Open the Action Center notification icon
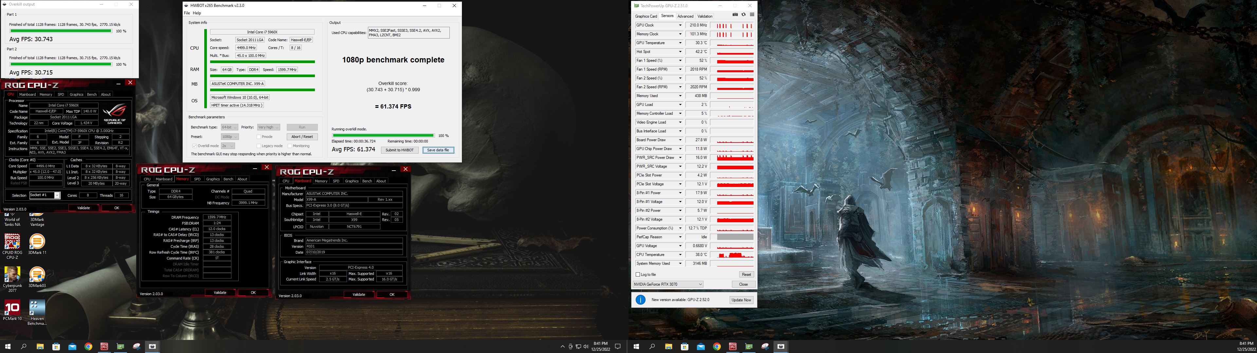This screenshot has width=1257, height=353. [x=618, y=347]
